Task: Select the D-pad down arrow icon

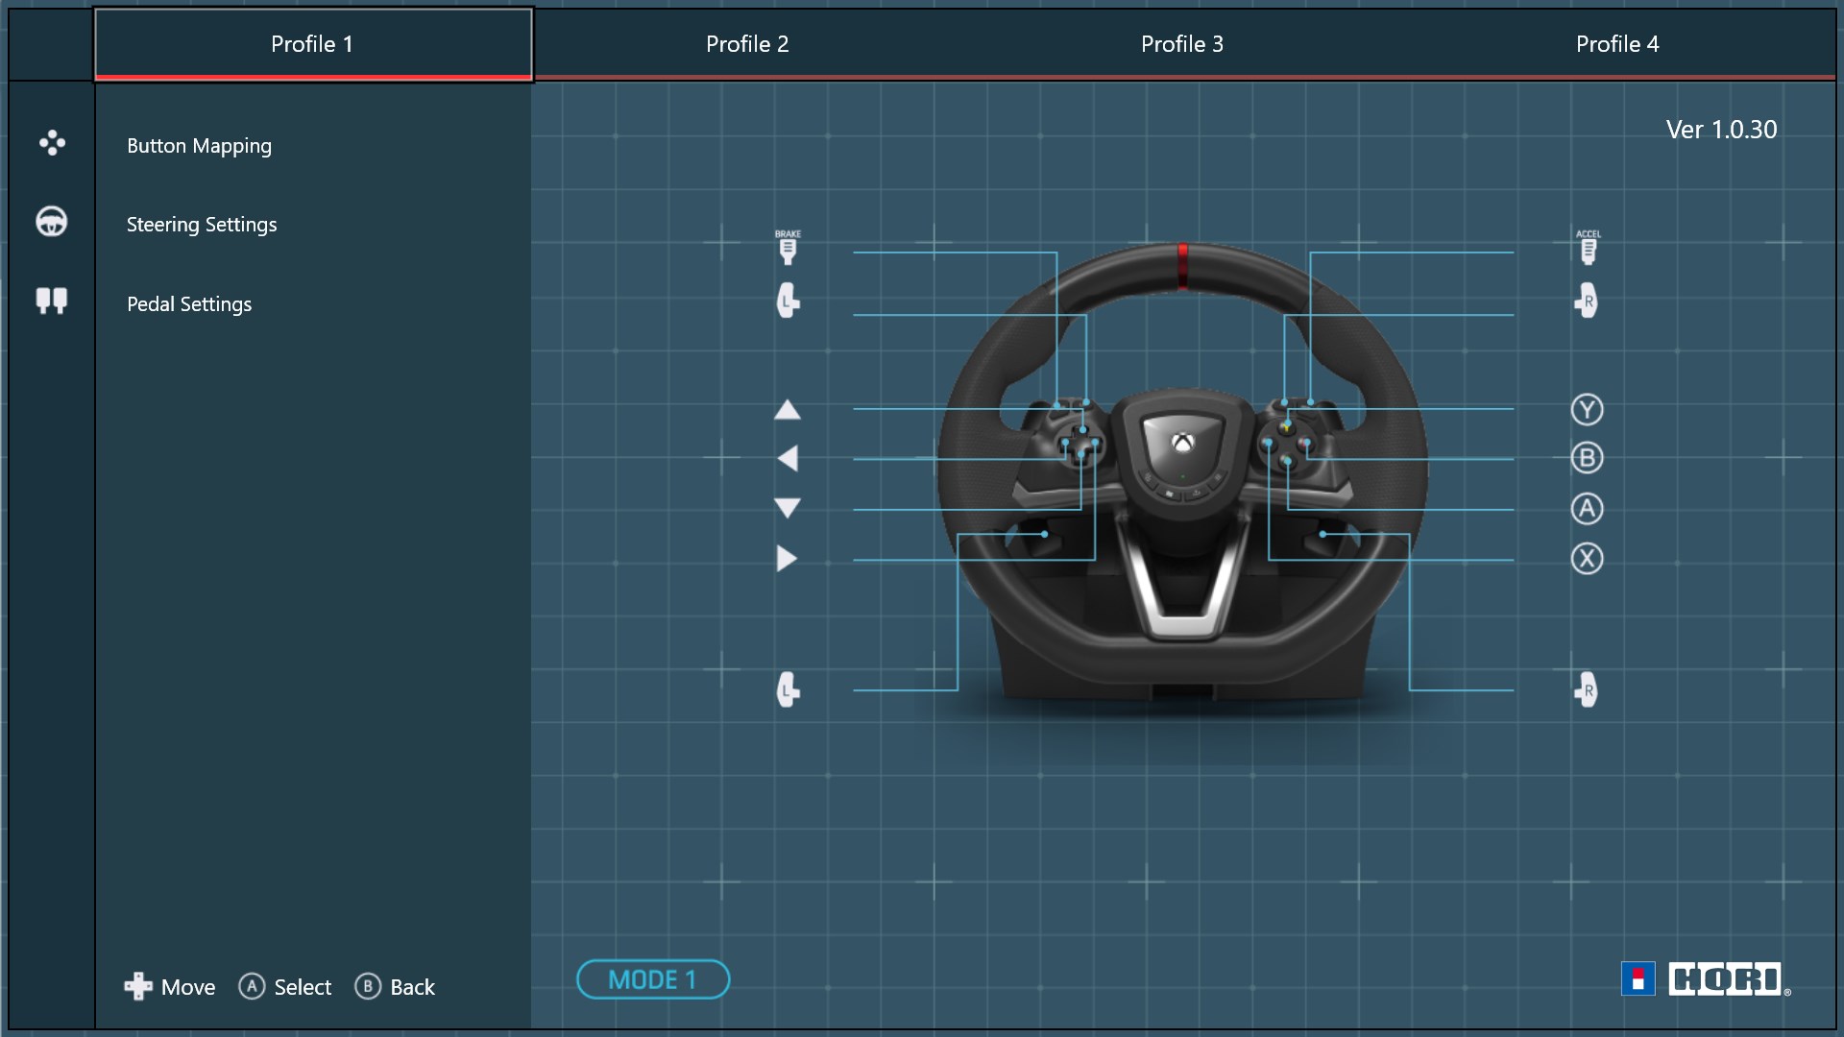Action: pyautogui.click(x=788, y=508)
